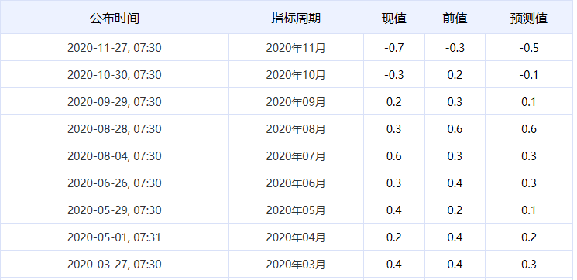Click the current value 0.4 for 2020年05月

(393, 210)
